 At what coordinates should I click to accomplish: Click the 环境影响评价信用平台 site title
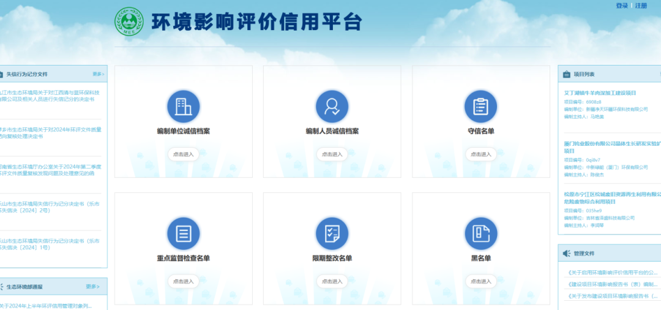[256, 22]
